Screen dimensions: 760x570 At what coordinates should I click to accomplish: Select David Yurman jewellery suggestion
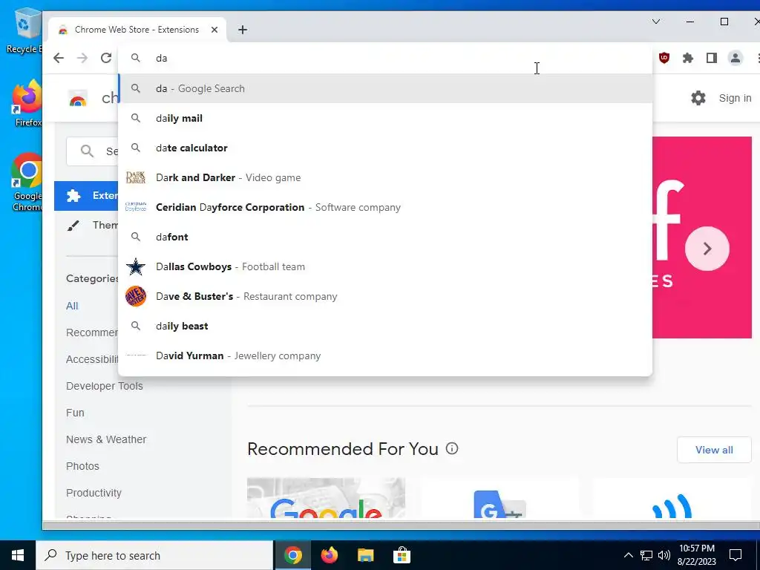(385, 356)
